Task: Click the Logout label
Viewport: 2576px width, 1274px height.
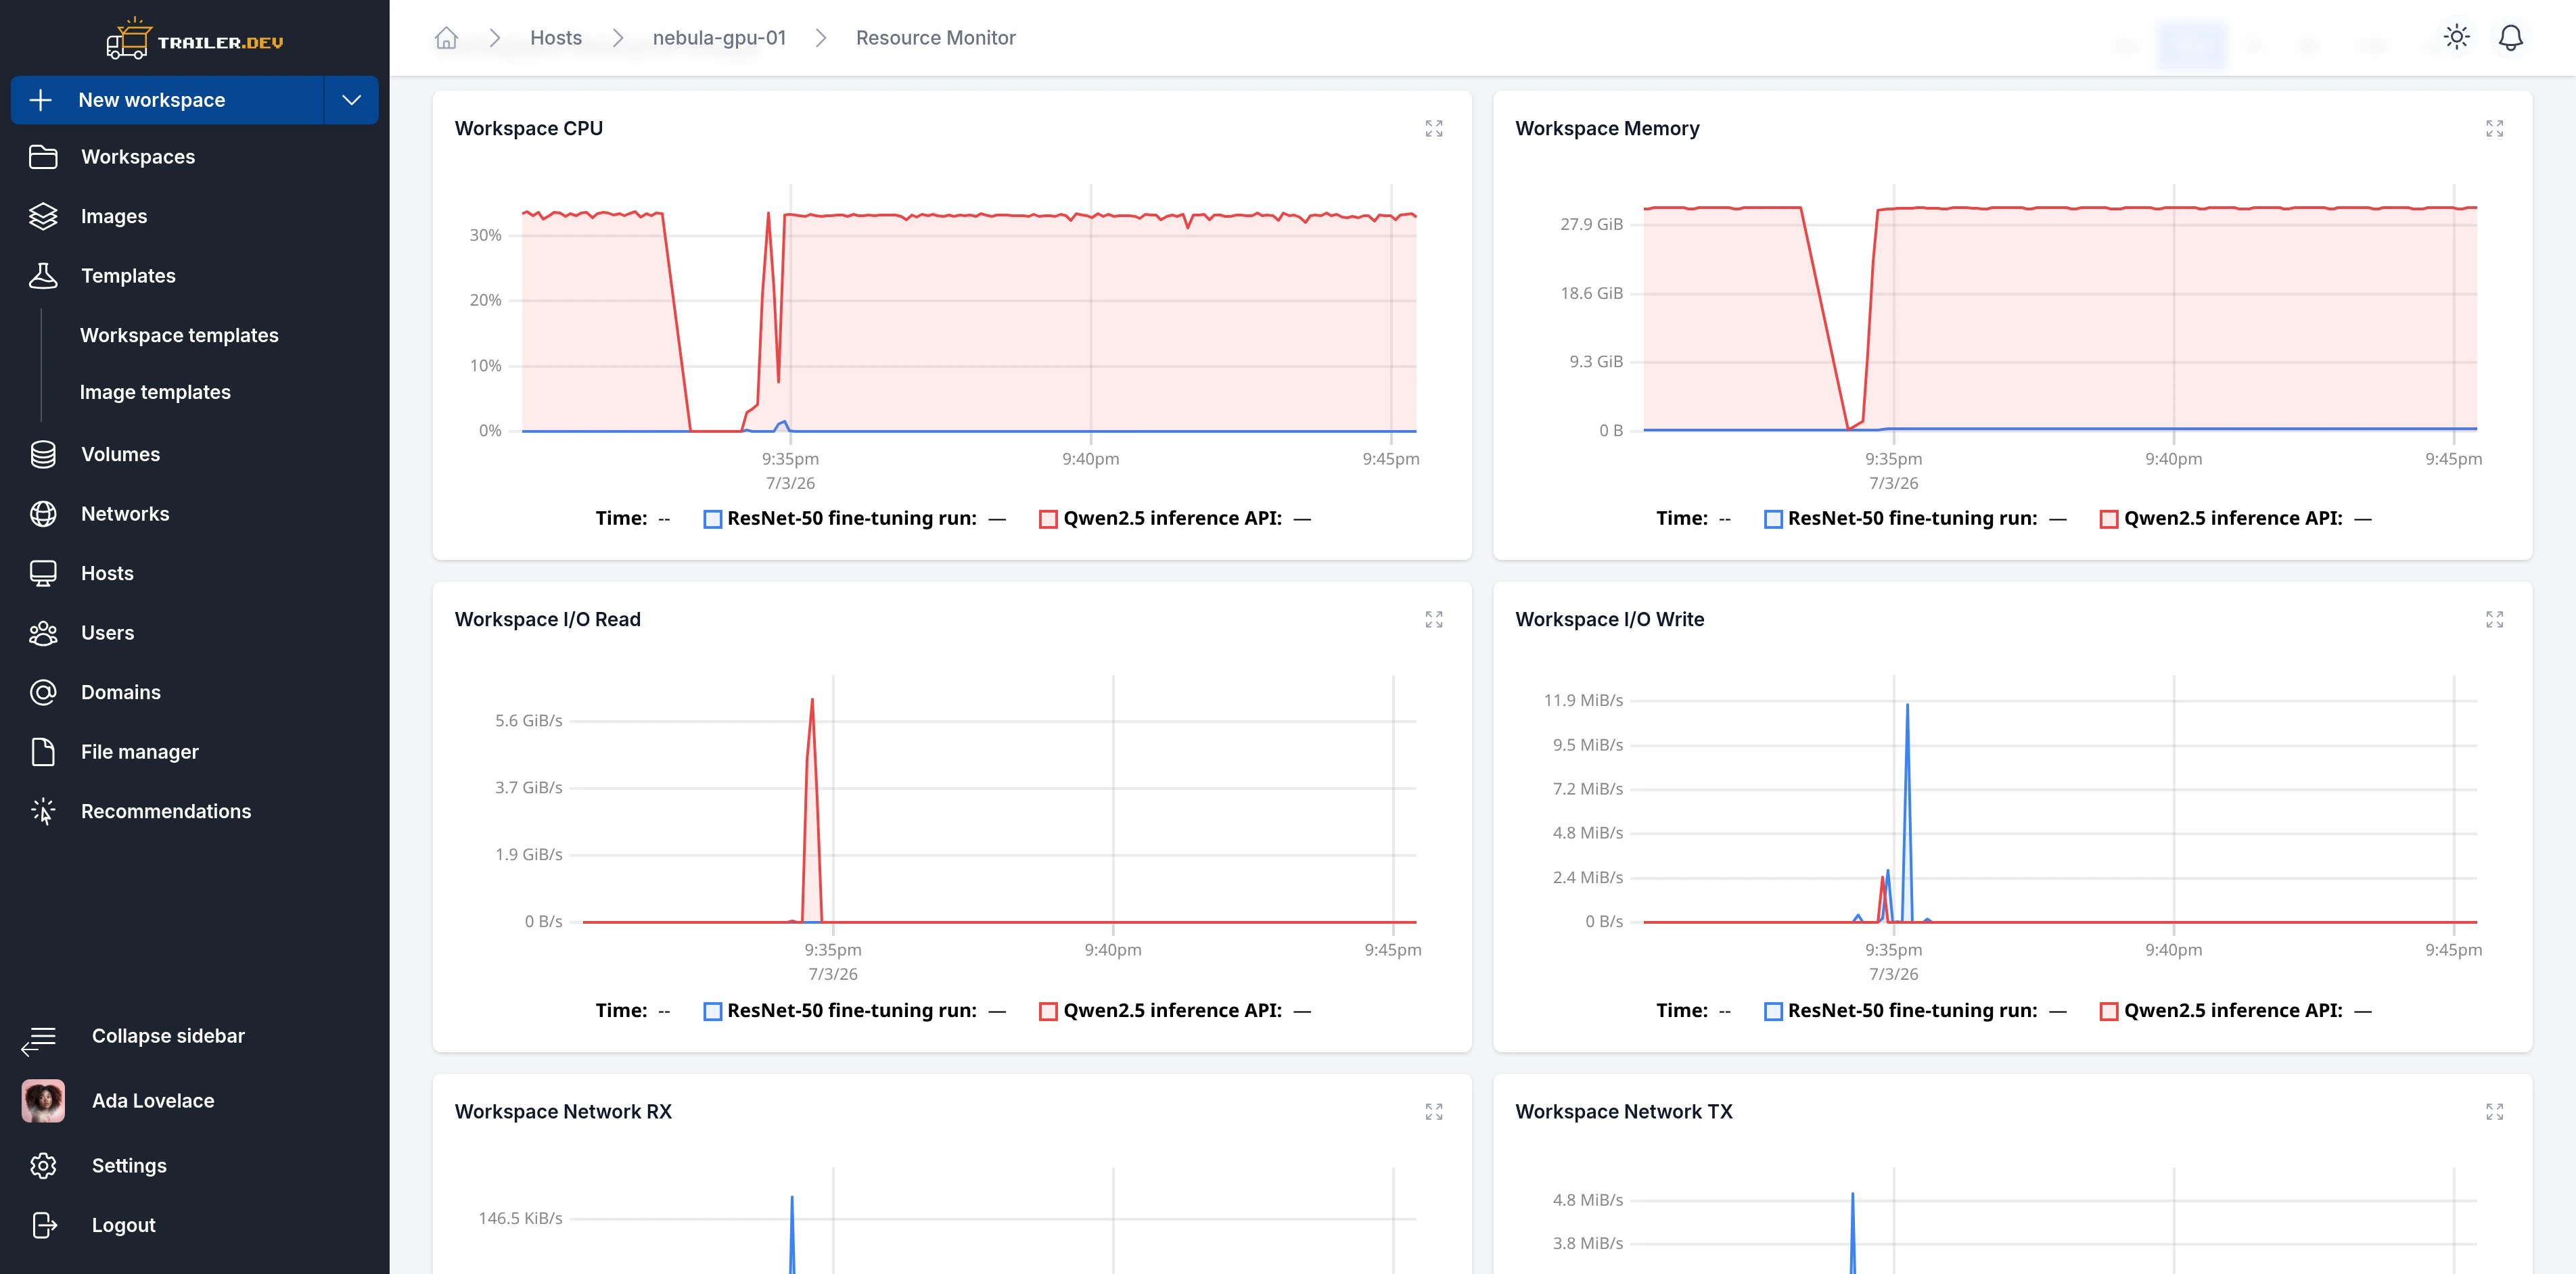Action: point(124,1225)
